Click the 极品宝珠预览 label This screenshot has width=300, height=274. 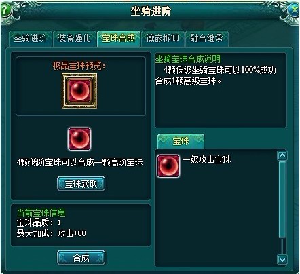79,66
